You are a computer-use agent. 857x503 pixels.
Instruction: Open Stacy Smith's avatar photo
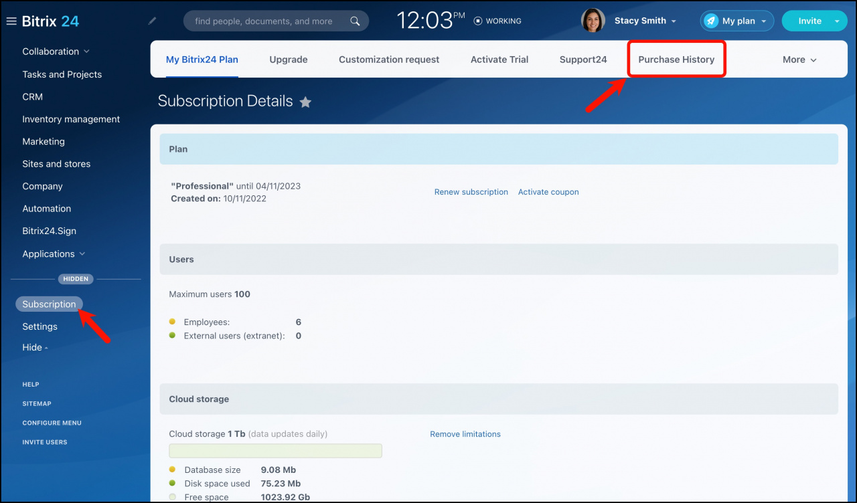click(593, 21)
